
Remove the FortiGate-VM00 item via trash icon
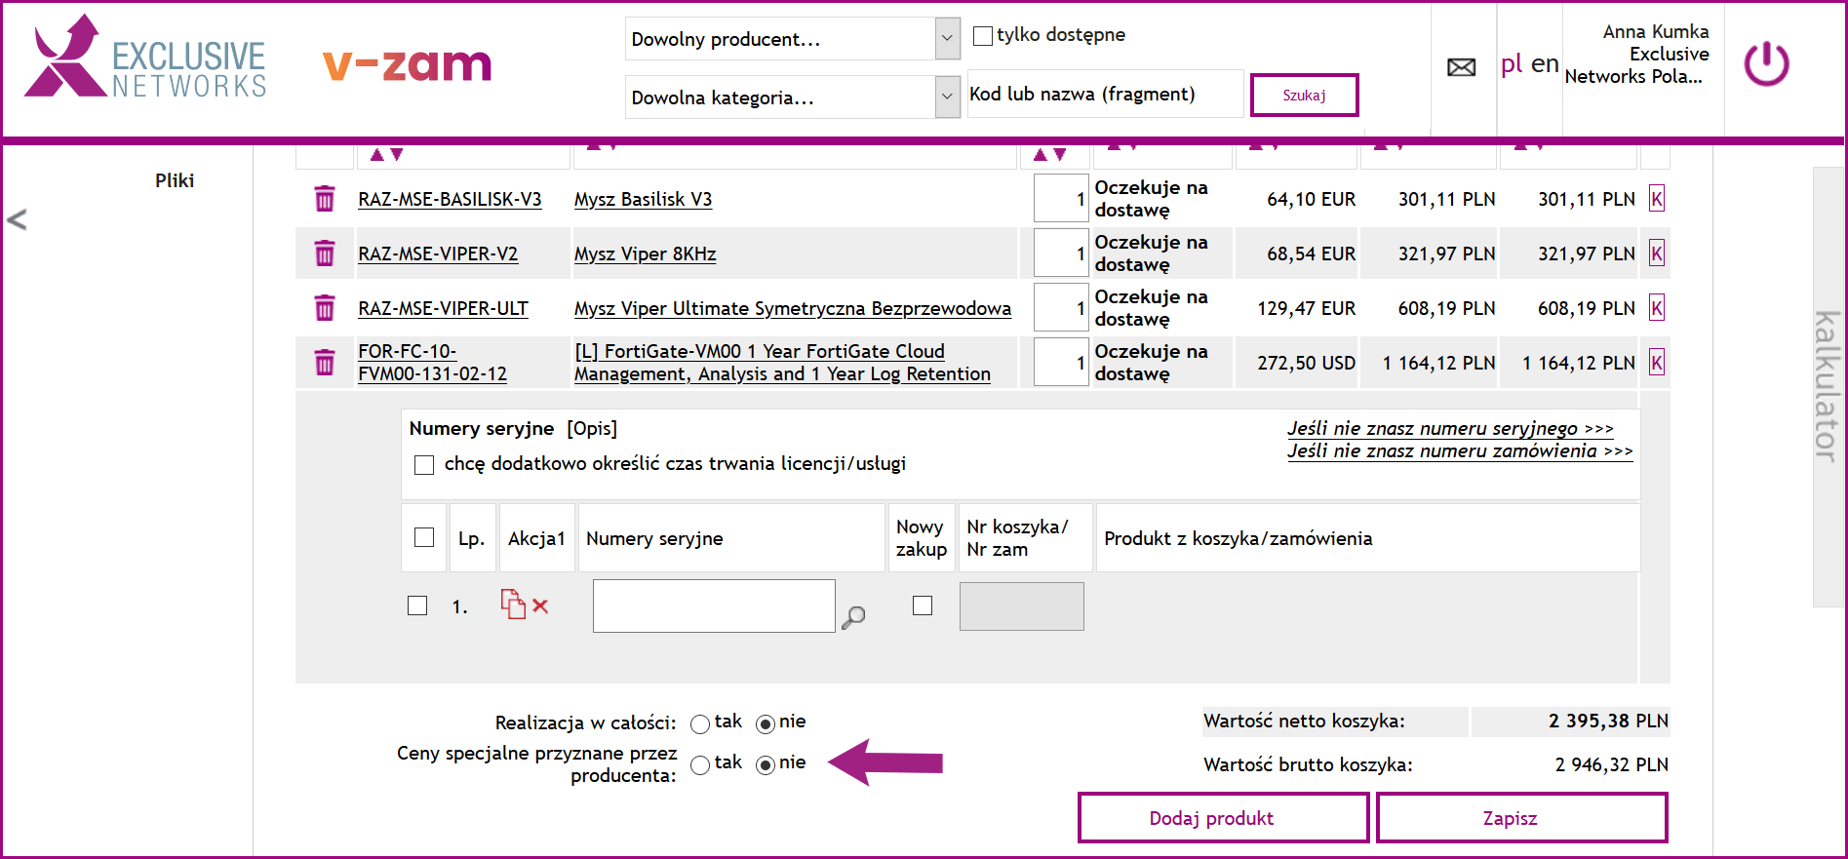point(325,363)
